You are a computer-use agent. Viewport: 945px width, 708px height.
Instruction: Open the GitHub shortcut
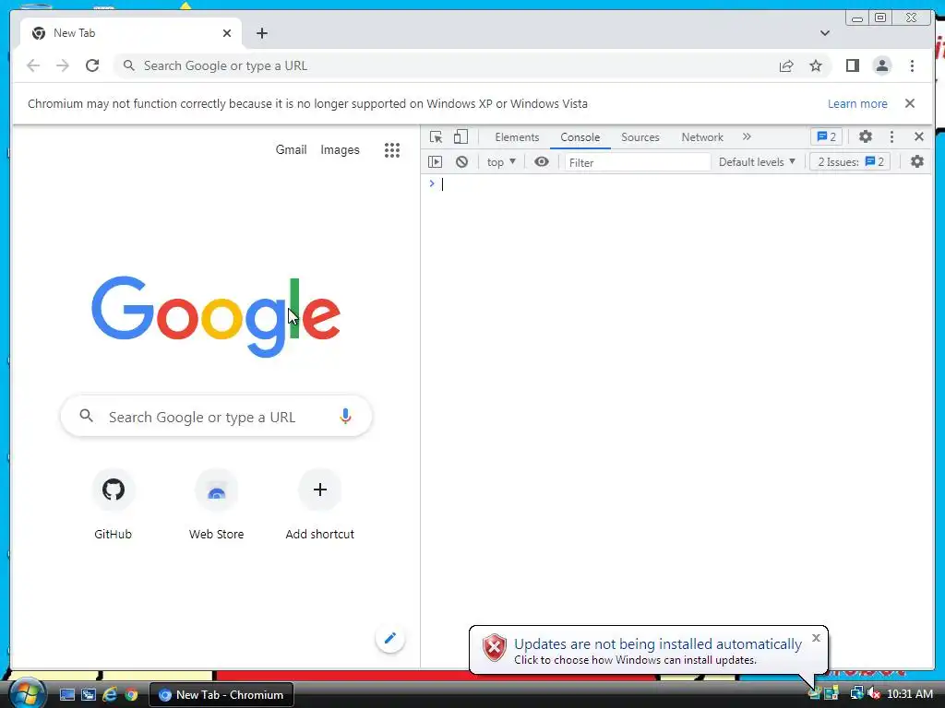point(113,506)
